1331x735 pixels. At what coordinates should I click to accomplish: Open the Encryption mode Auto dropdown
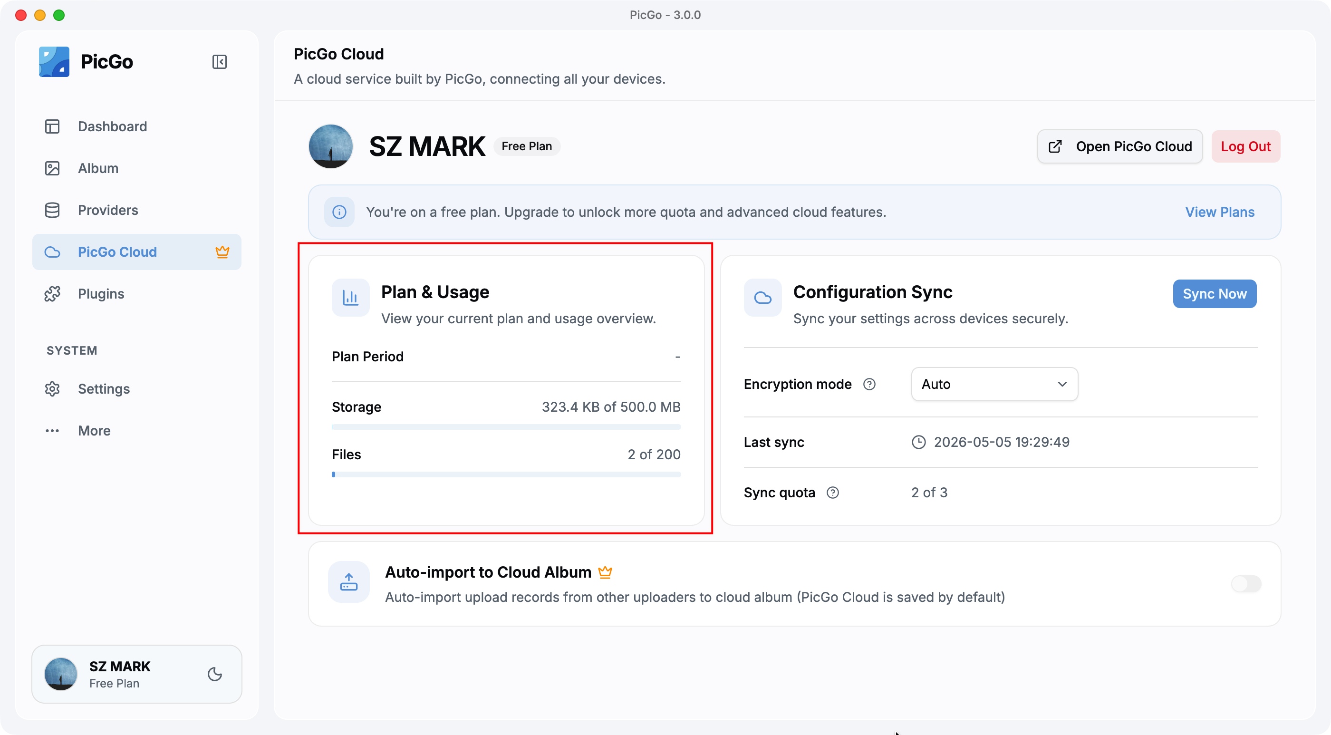click(x=994, y=384)
